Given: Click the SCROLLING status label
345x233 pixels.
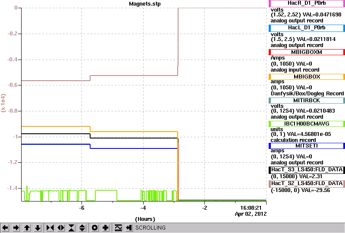Looking at the screenshot, I should pos(150,228).
